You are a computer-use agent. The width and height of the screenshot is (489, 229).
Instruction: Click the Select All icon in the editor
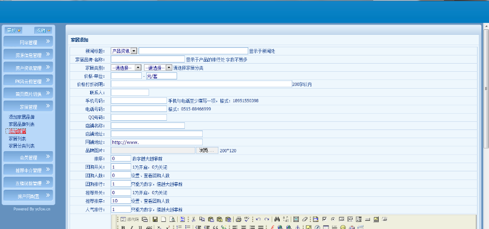click(x=296, y=219)
